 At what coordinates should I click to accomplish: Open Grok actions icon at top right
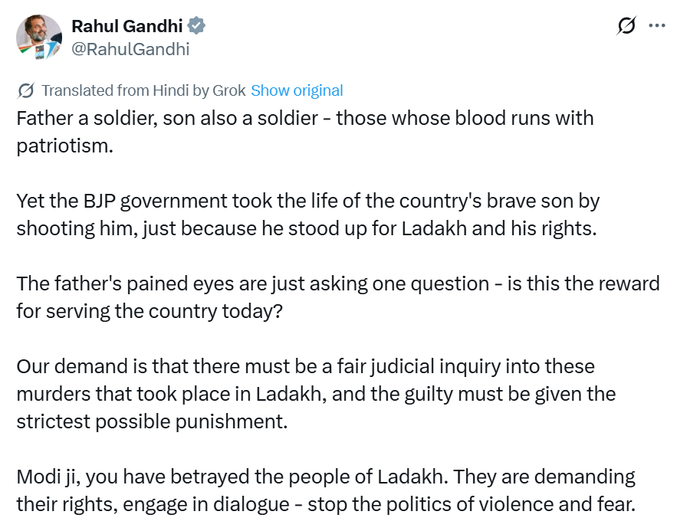click(626, 26)
